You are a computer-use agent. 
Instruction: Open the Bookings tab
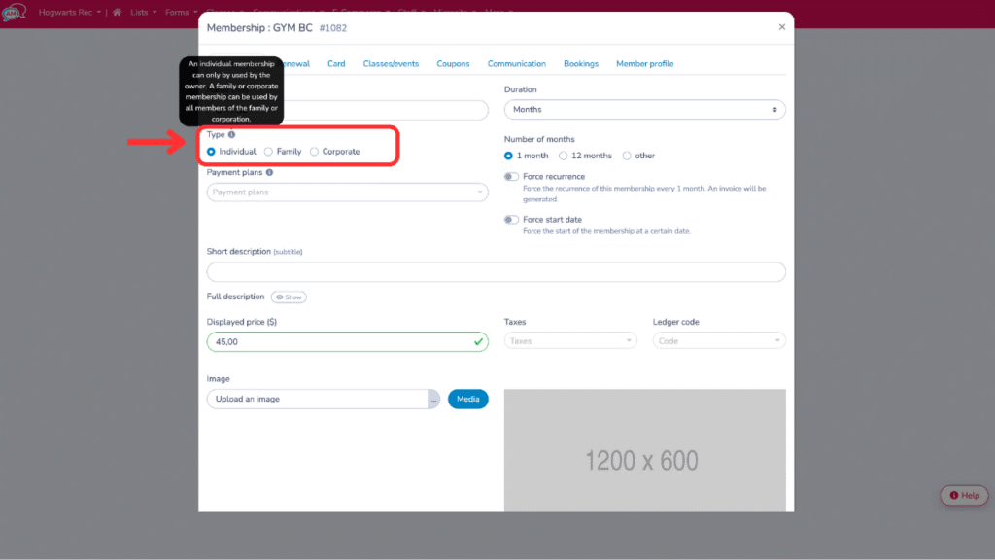[581, 62]
